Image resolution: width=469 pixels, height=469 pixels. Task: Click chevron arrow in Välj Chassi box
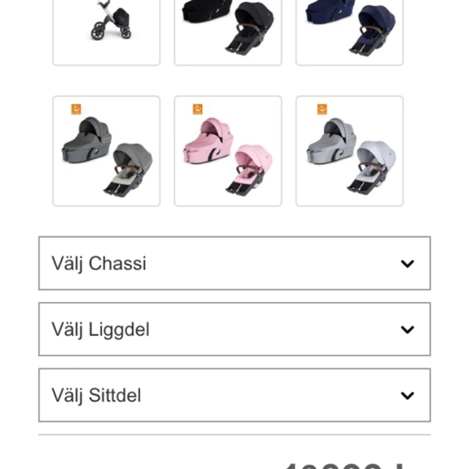point(407,263)
